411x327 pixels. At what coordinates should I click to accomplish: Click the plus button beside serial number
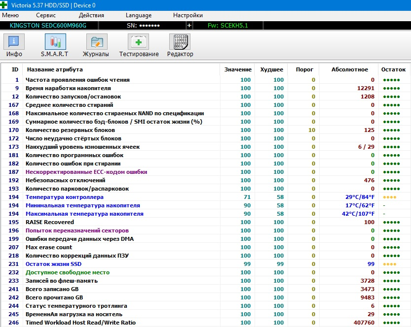click(189, 26)
